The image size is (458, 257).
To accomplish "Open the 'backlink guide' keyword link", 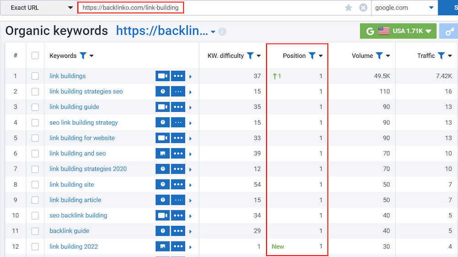I will click(x=69, y=231).
